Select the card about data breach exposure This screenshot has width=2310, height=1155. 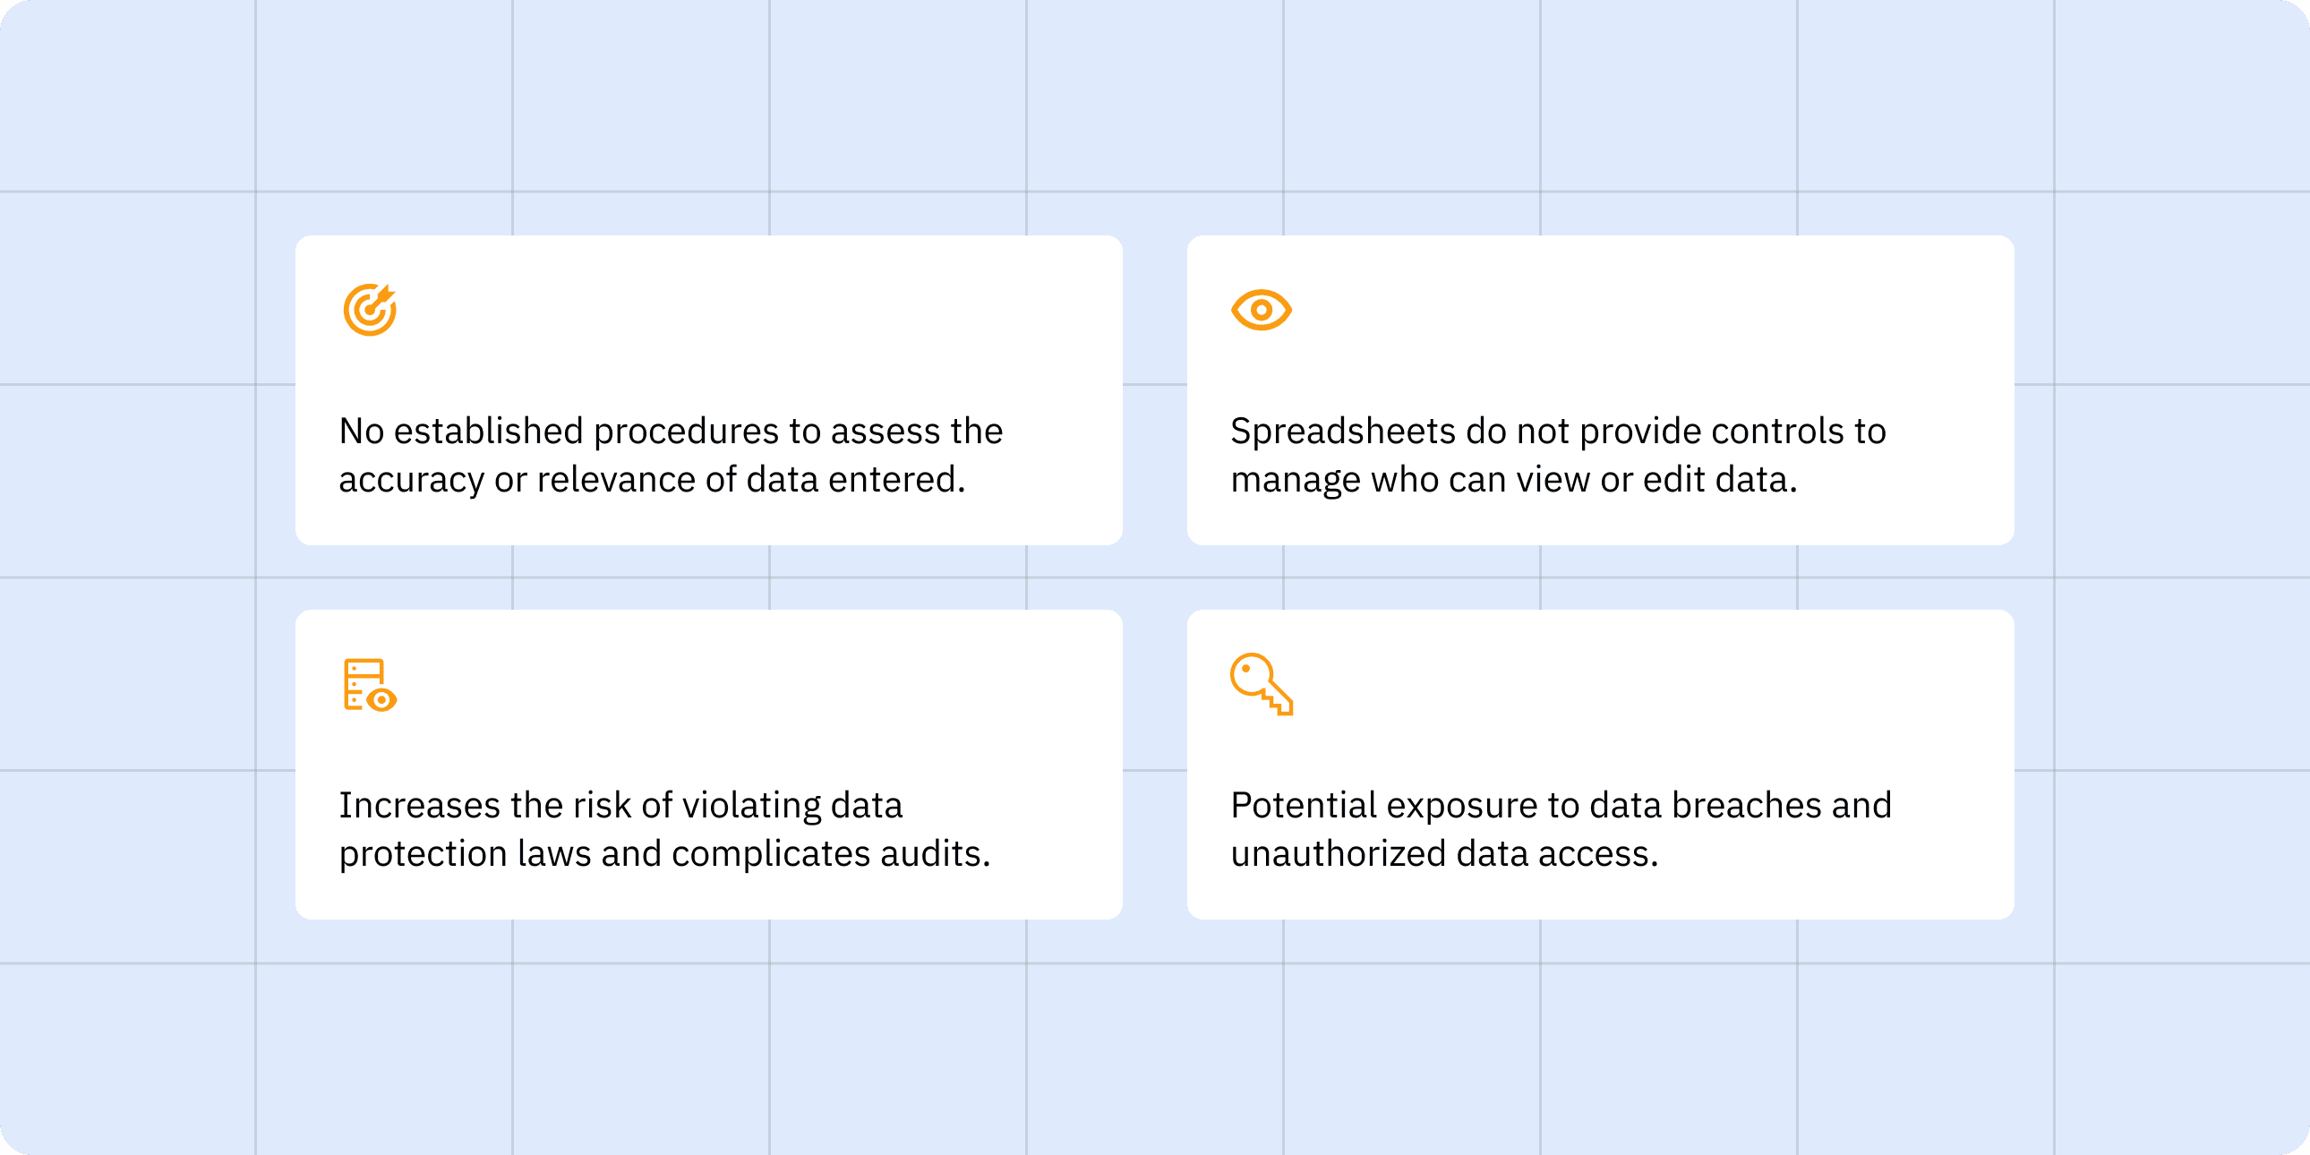point(1601,764)
